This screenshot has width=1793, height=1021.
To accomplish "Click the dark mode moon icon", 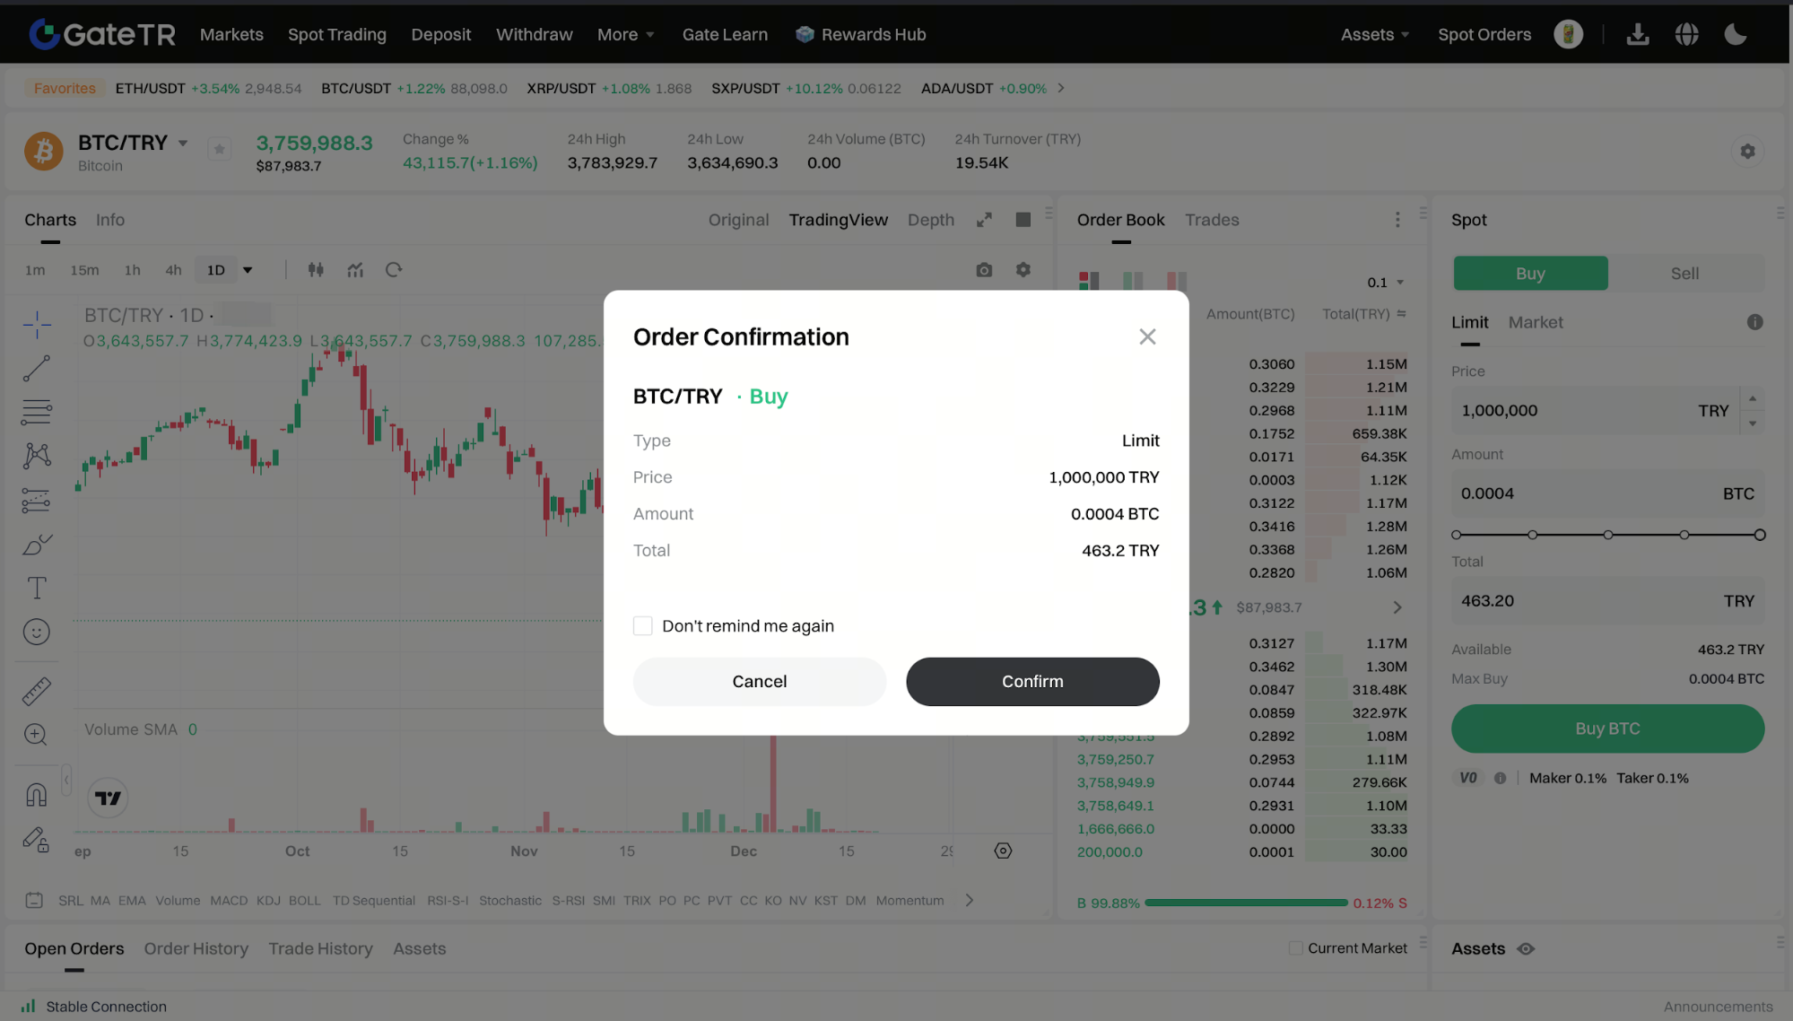I will point(1736,35).
